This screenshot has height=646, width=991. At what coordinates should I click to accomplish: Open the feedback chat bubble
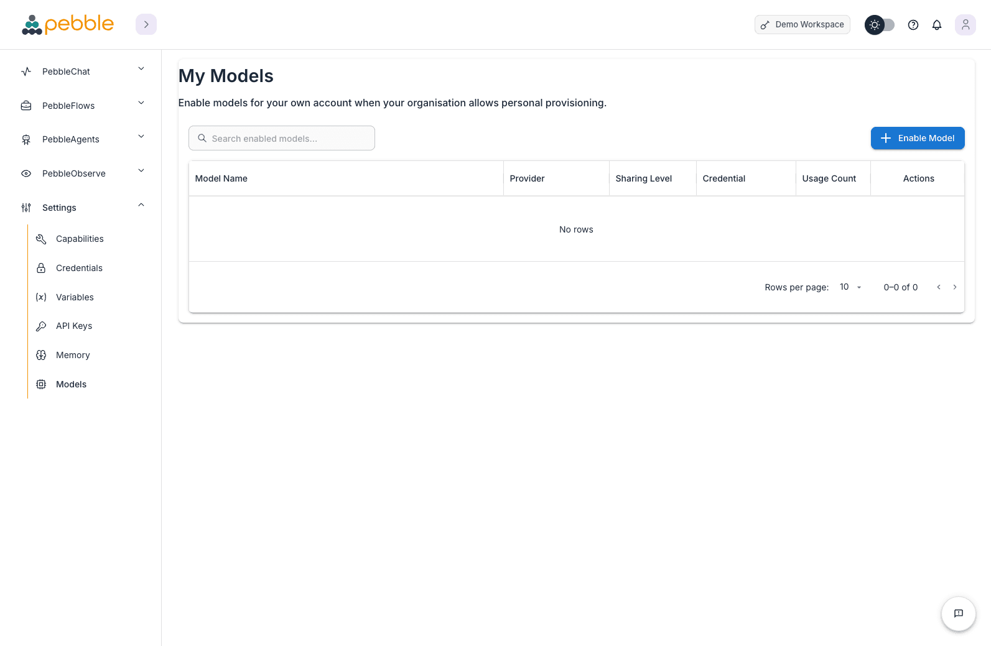pyautogui.click(x=958, y=614)
